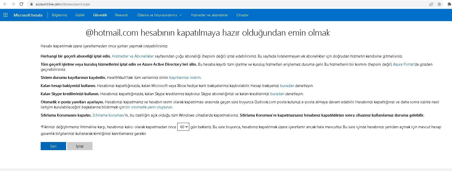Image resolution: width=452 pixels, height=171 pixels.
Task: Click 'Sistem durumu kayıtlarınızı kaydedin.' text
Action: 73,78
